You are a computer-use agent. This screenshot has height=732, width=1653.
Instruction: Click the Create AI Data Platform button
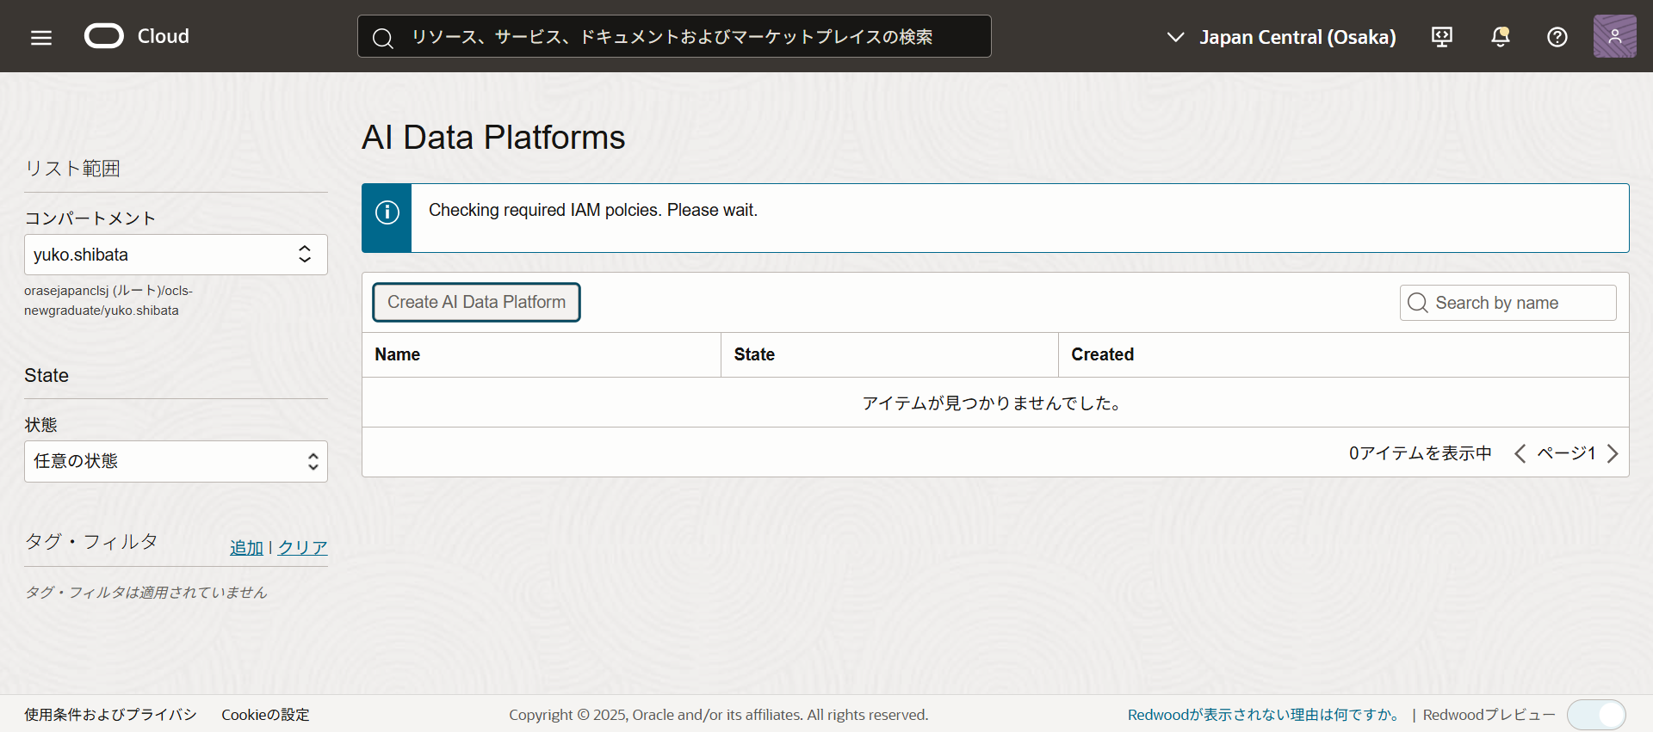pyautogui.click(x=476, y=302)
